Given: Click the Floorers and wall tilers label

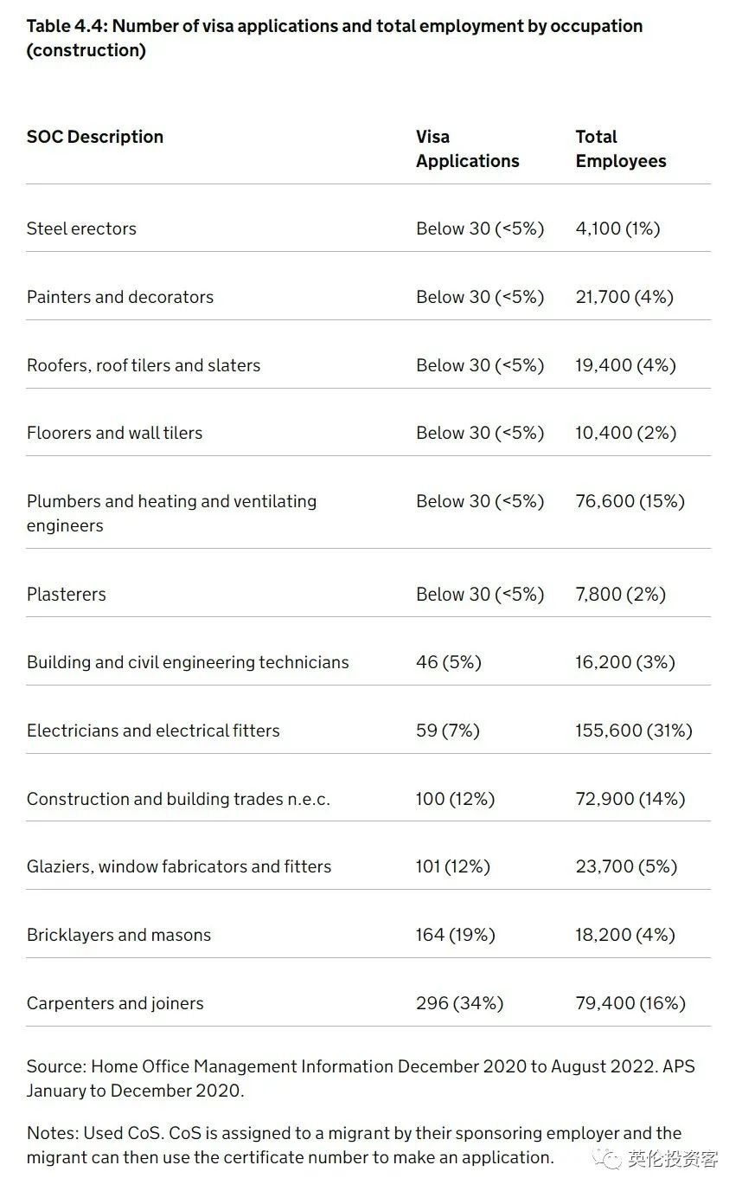Looking at the screenshot, I should [x=114, y=433].
